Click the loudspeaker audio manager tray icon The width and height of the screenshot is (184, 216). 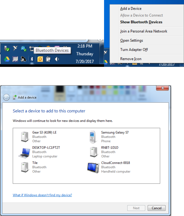pos(24,59)
